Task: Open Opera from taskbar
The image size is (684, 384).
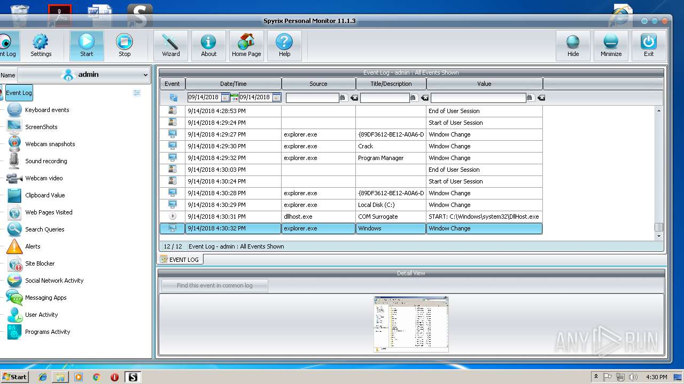Action: 114,377
